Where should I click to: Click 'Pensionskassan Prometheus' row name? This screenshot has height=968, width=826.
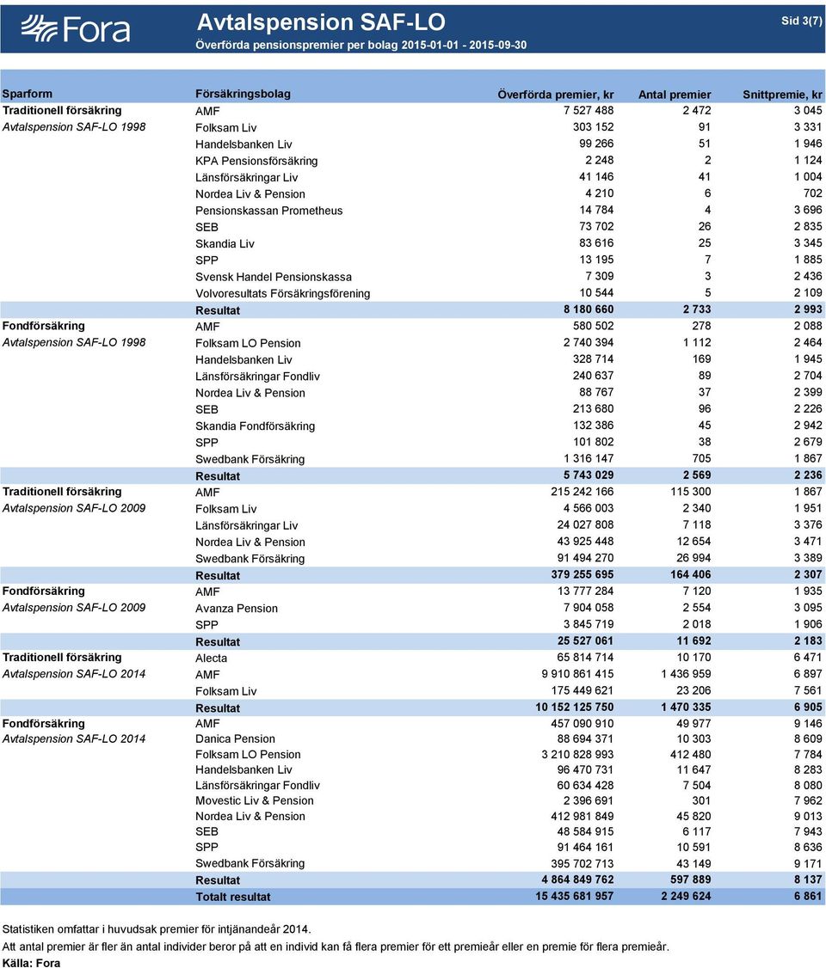click(268, 211)
